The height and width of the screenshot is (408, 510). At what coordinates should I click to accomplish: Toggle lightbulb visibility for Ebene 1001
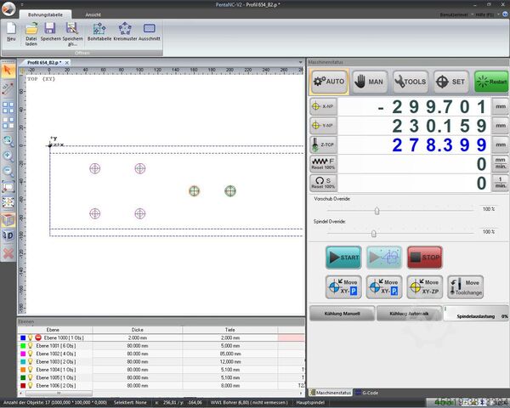30,346
